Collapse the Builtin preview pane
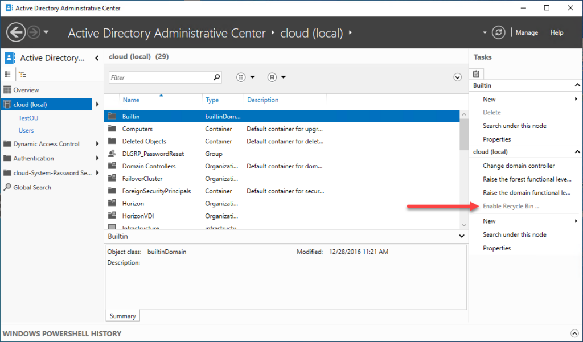Viewport: 583px width, 342px height. point(461,236)
